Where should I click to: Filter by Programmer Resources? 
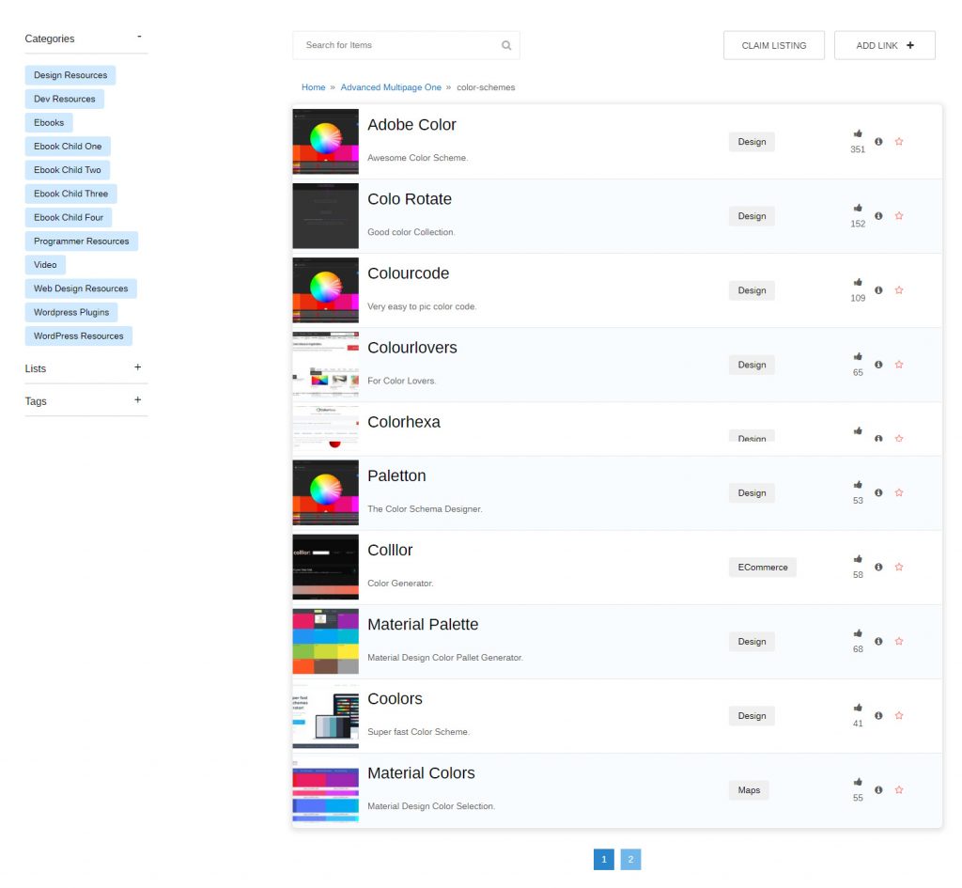tap(82, 241)
